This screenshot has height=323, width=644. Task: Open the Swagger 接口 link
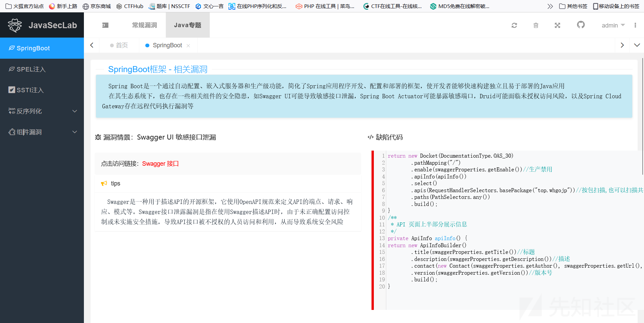160,164
